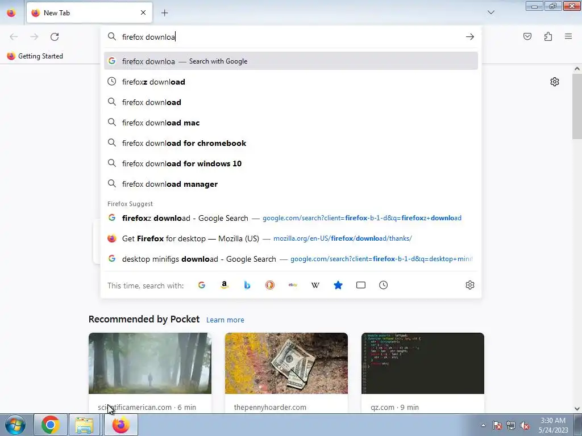
Task: Open new tab personalize gear icon
Action: [555, 82]
